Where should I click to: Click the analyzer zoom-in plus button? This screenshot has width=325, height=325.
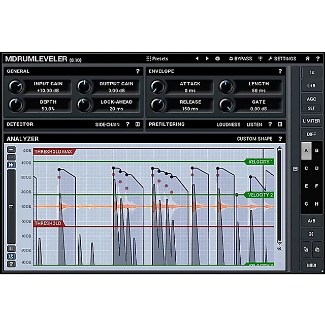point(11,150)
